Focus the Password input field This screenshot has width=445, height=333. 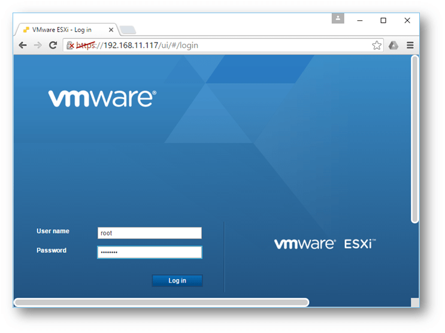[150, 252]
